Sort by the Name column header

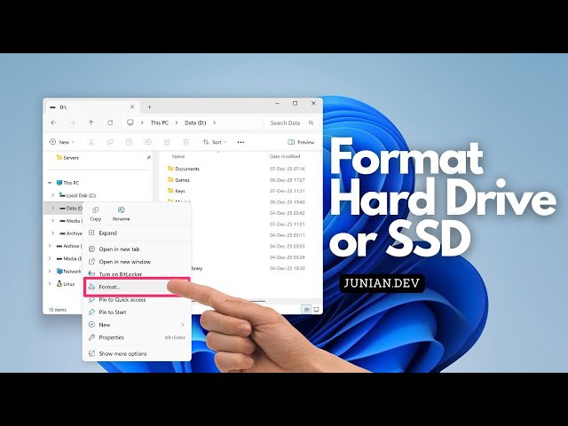[178, 156]
